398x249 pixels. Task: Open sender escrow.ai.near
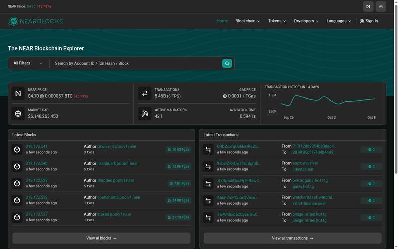click(x=305, y=163)
